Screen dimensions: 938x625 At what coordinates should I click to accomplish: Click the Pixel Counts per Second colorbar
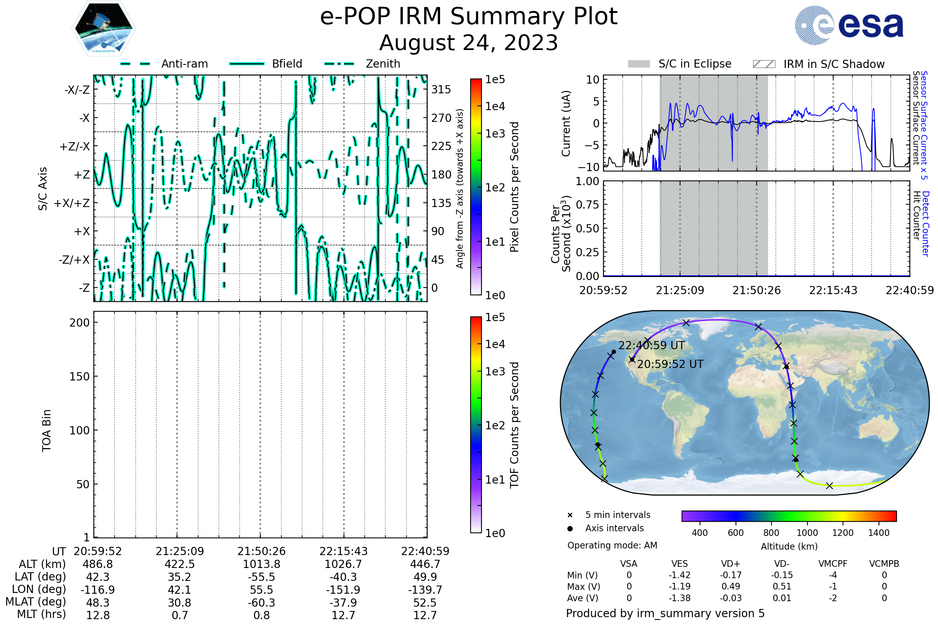click(476, 187)
